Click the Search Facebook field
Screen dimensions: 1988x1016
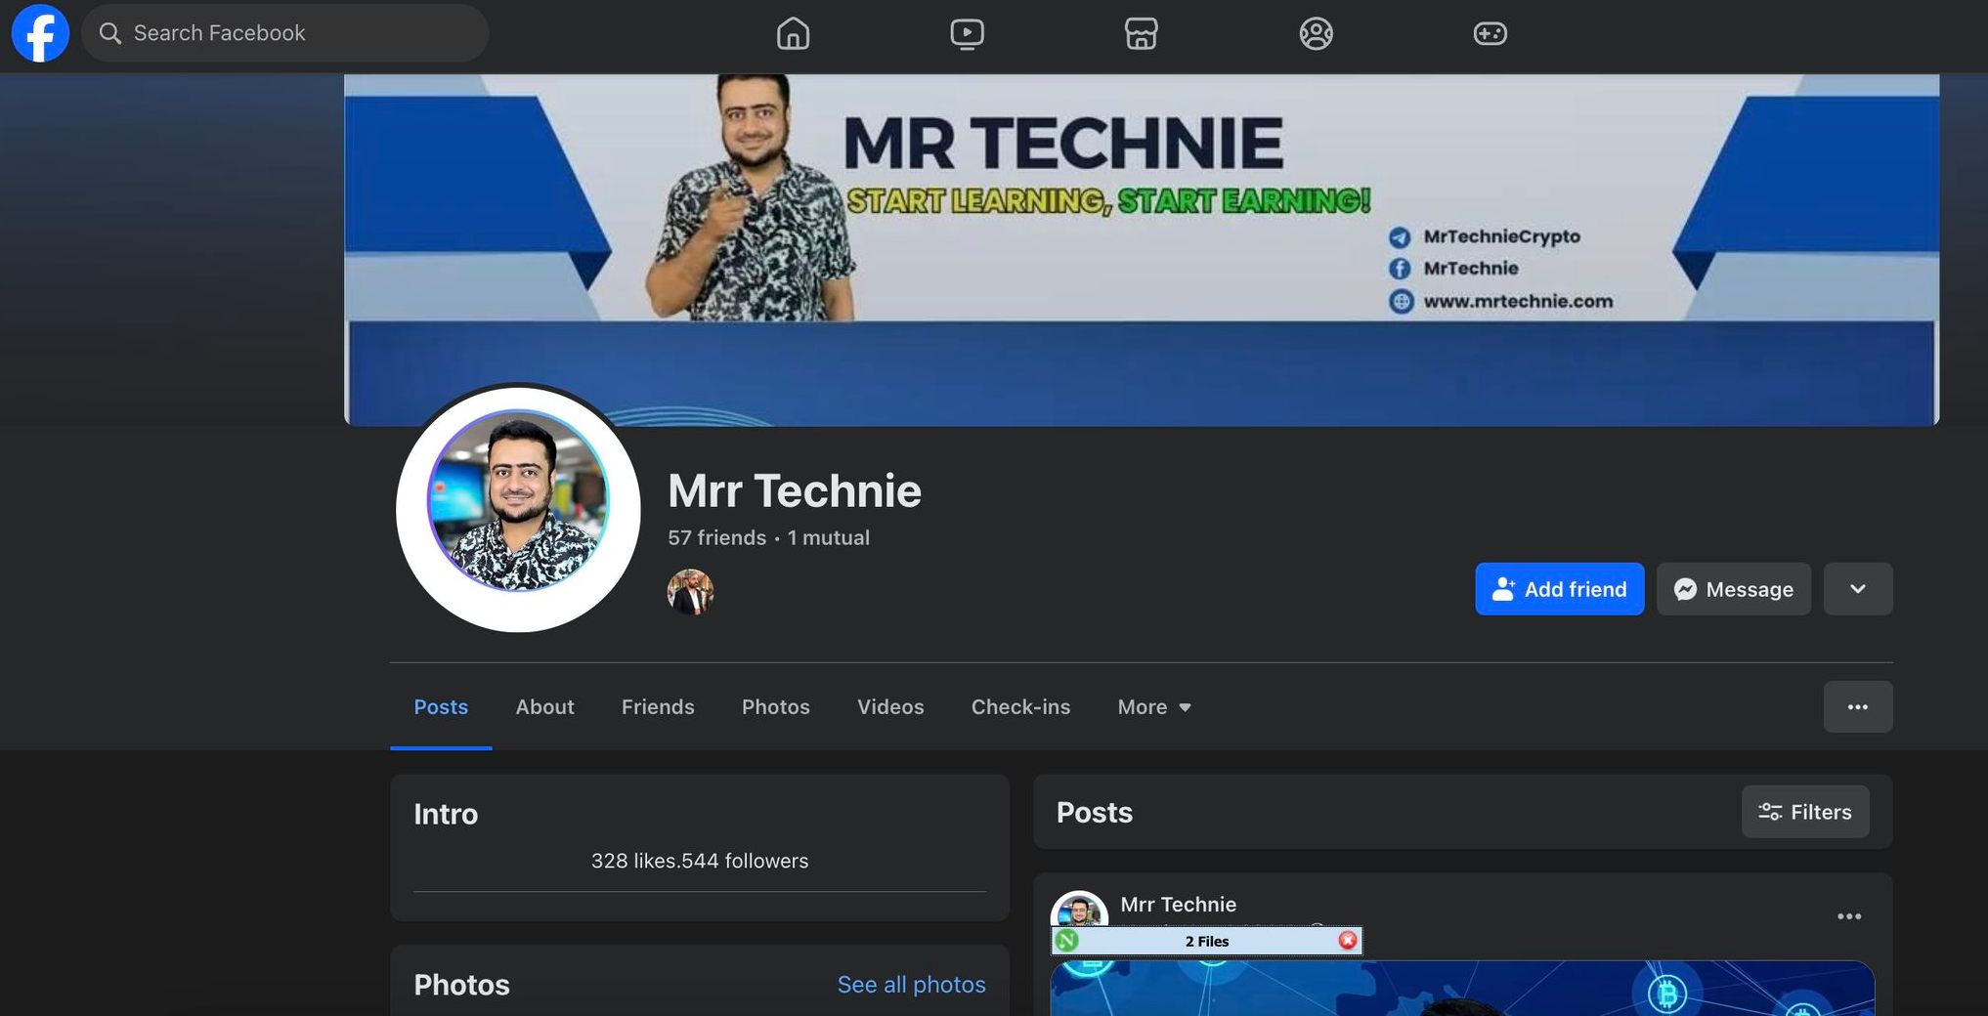click(x=284, y=33)
